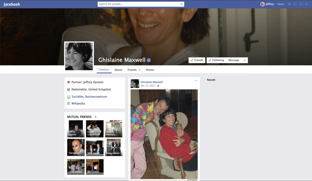Open the messages chat bubble icon

pyautogui.click(x=295, y=4)
